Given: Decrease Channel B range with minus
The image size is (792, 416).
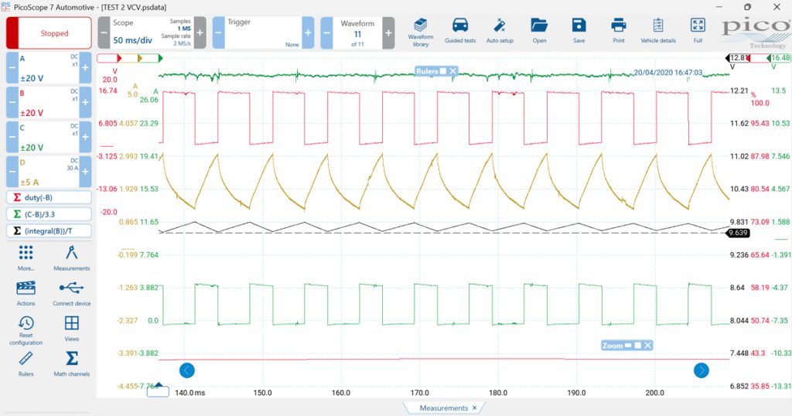Looking at the screenshot, I should [12, 103].
